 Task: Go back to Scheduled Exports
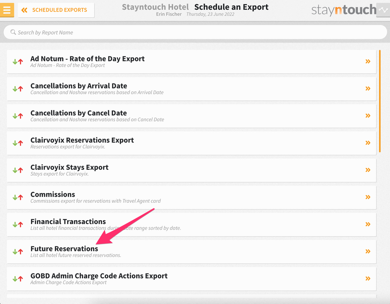(56, 10)
